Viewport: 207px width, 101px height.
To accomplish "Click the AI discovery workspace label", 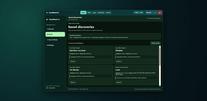I will 154,18.
